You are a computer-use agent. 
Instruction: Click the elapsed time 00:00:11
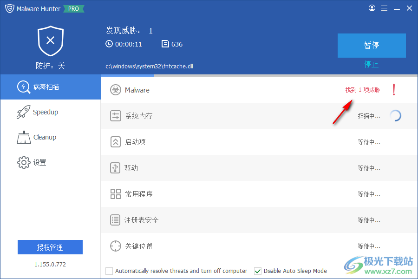coord(129,44)
